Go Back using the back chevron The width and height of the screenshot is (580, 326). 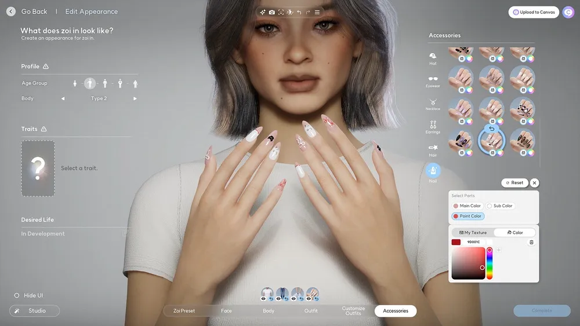[x=10, y=12]
